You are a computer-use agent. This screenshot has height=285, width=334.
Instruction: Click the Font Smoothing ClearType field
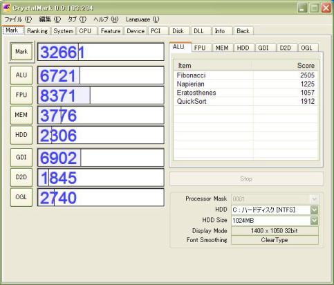pos(275,240)
